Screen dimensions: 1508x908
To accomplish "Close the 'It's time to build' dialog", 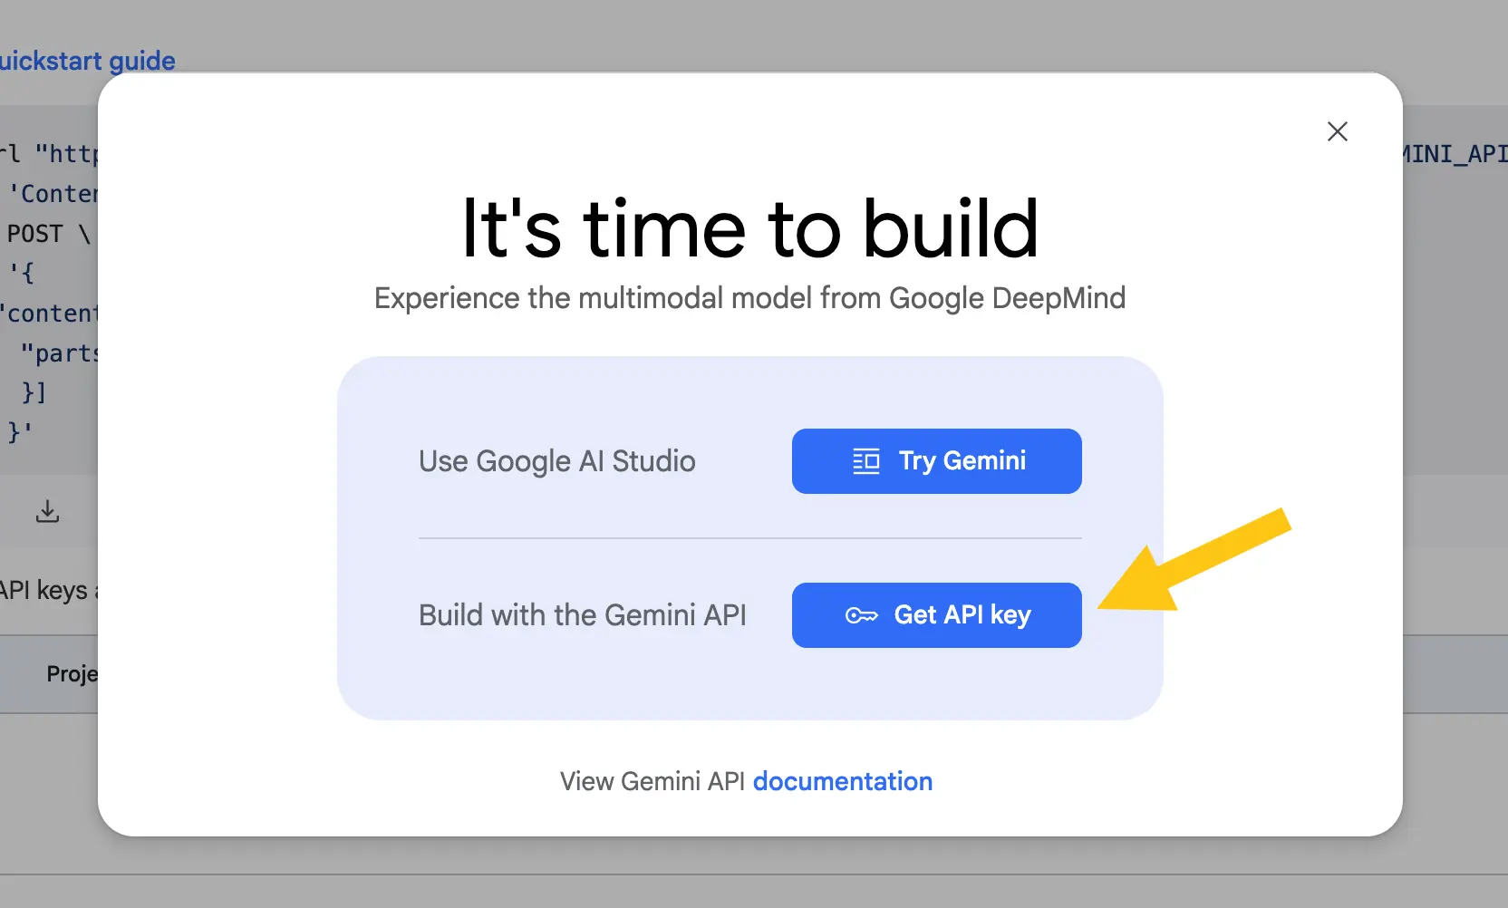I will point(1337,131).
